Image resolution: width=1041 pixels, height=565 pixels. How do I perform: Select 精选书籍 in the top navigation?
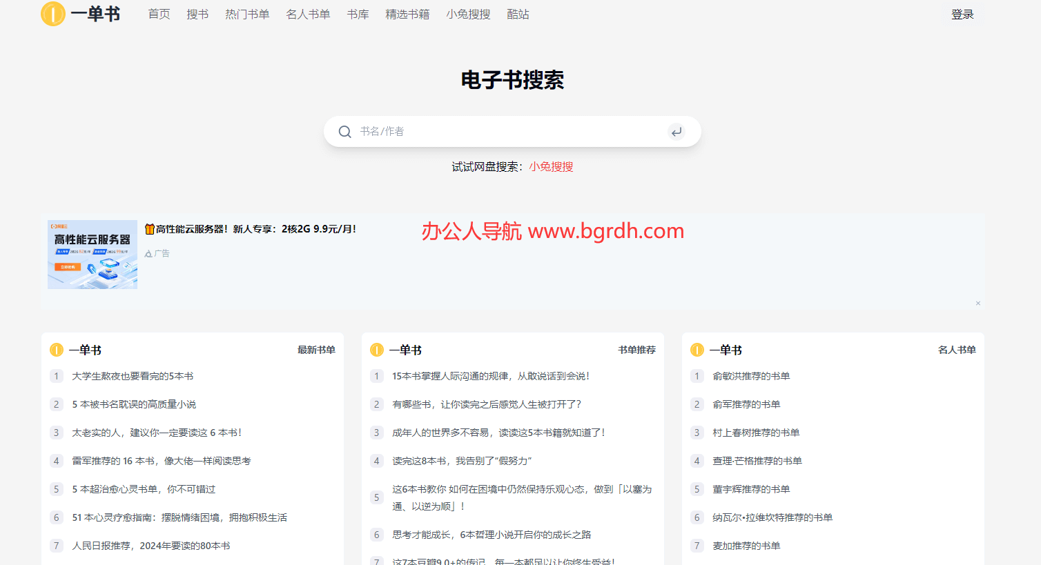[407, 14]
